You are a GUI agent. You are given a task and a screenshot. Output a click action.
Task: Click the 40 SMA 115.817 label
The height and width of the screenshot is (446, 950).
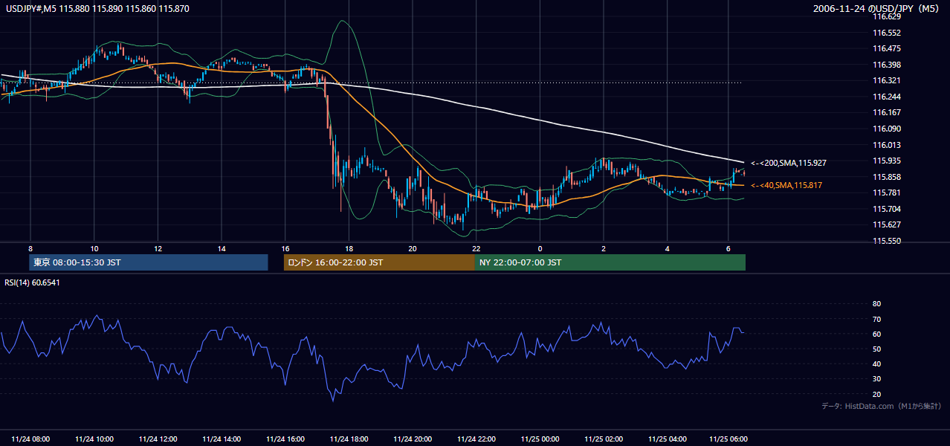[786, 185]
